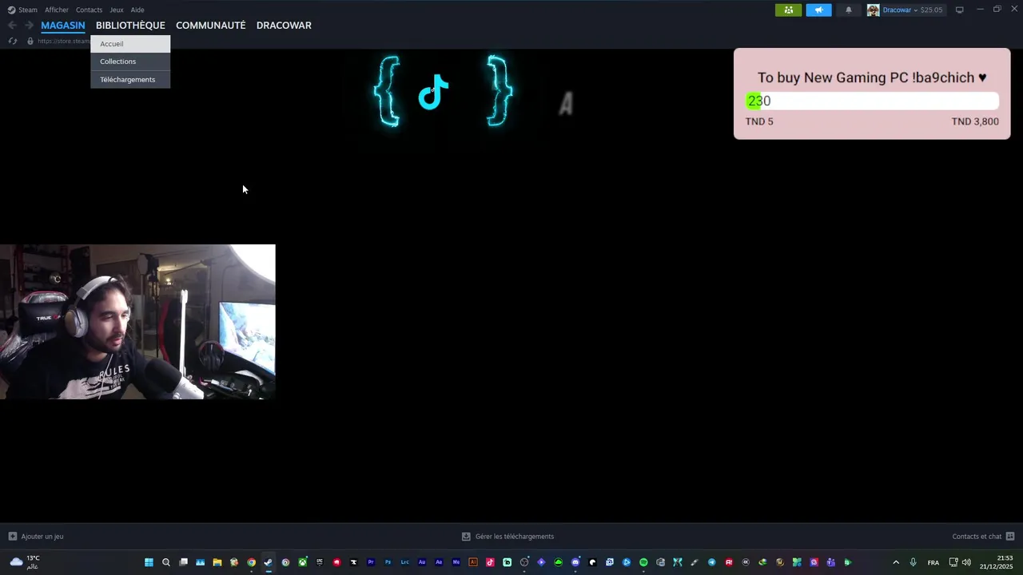This screenshot has height=575, width=1023.
Task: Open Google Chrome from taskbar
Action: point(251,562)
